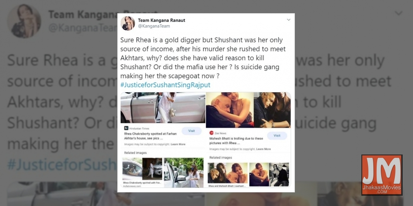Image resolution: width=413 pixels, height=206 pixels.
Task: Click the JhakaasMovies.com logo
Action: (382, 175)
